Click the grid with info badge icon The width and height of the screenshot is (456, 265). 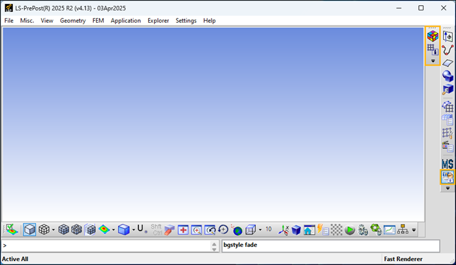pos(433,49)
